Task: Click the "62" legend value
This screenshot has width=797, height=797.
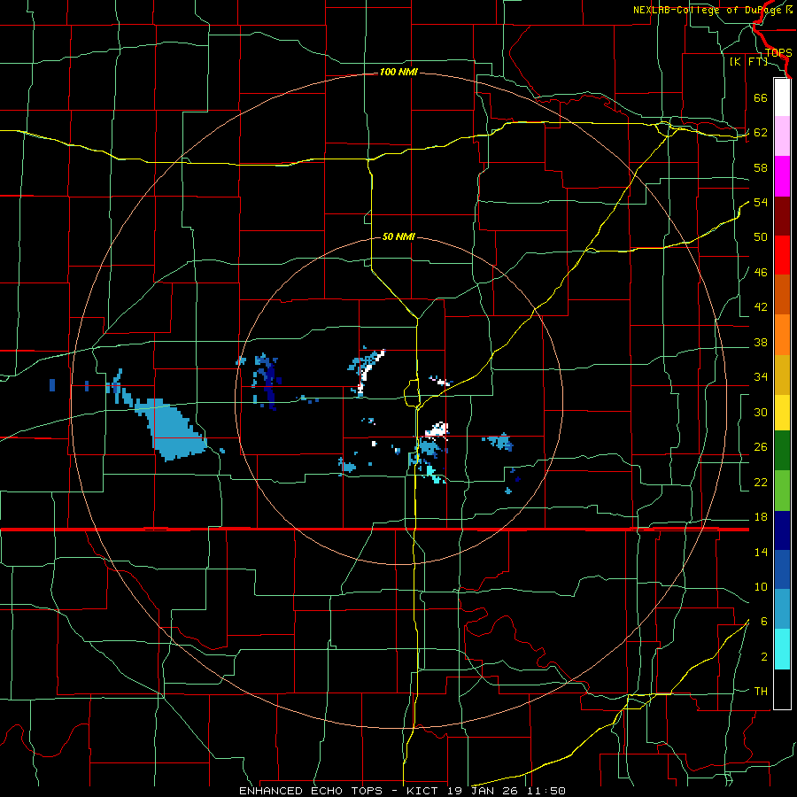Action: pos(761,133)
